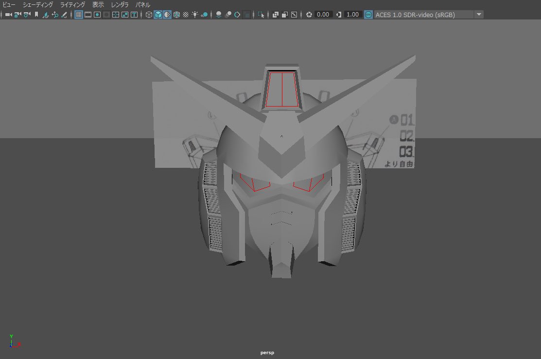541x359 pixels.
Task: Open the シェーディング menu
Action: point(38,4)
